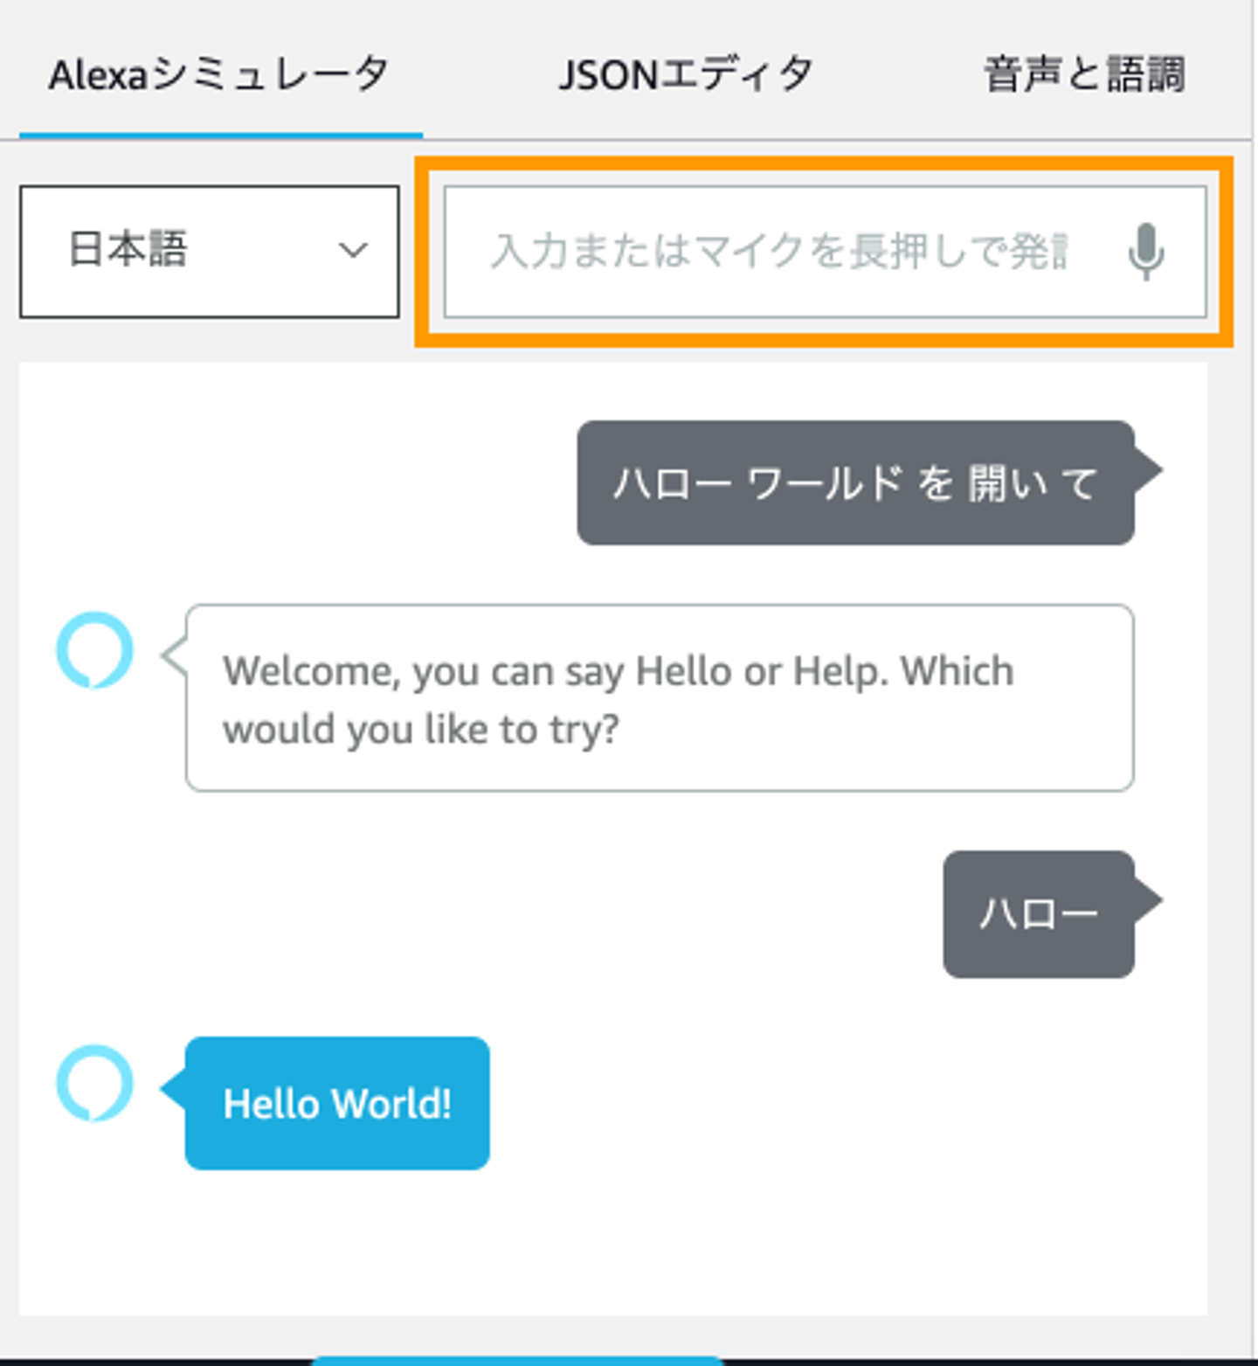
Task: Open the 日本語 language dropdown
Action: 209,251
